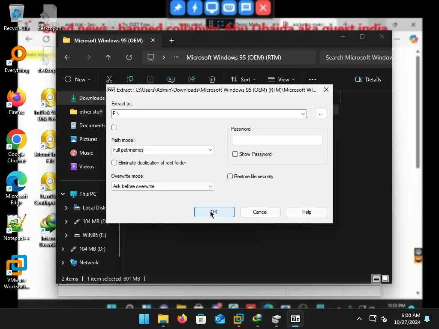Go back in File Explorer

coord(67,57)
